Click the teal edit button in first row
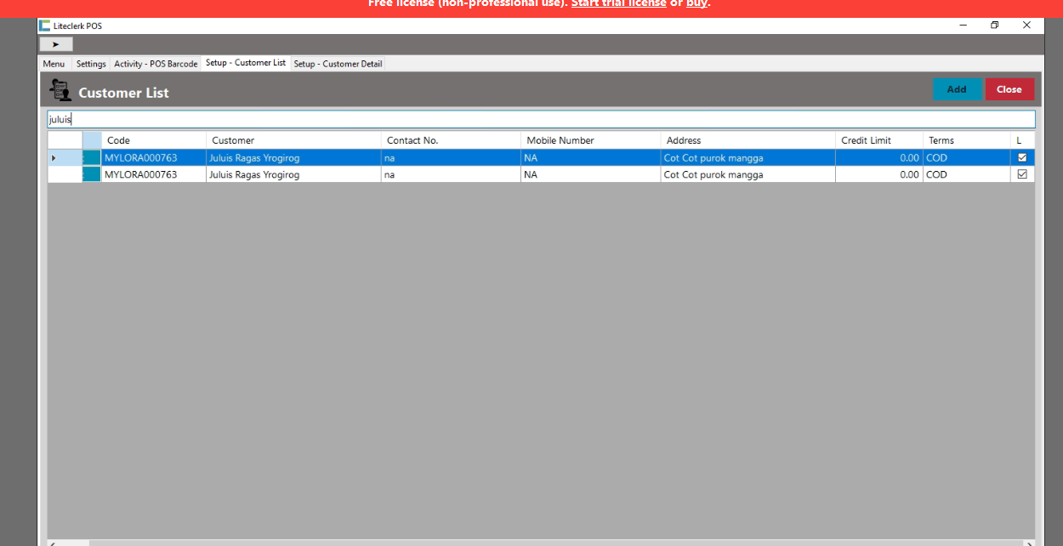 [x=91, y=158]
